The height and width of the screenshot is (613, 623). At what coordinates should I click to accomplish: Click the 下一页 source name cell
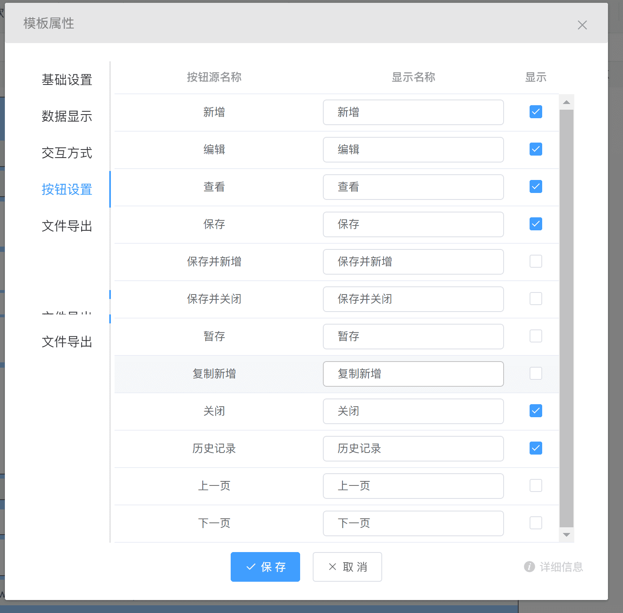point(214,523)
